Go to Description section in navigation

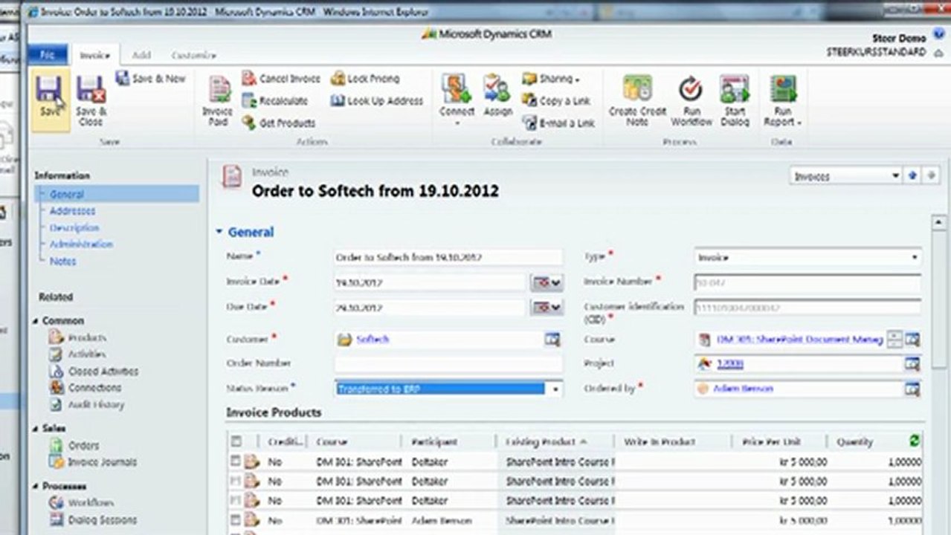[x=74, y=228]
